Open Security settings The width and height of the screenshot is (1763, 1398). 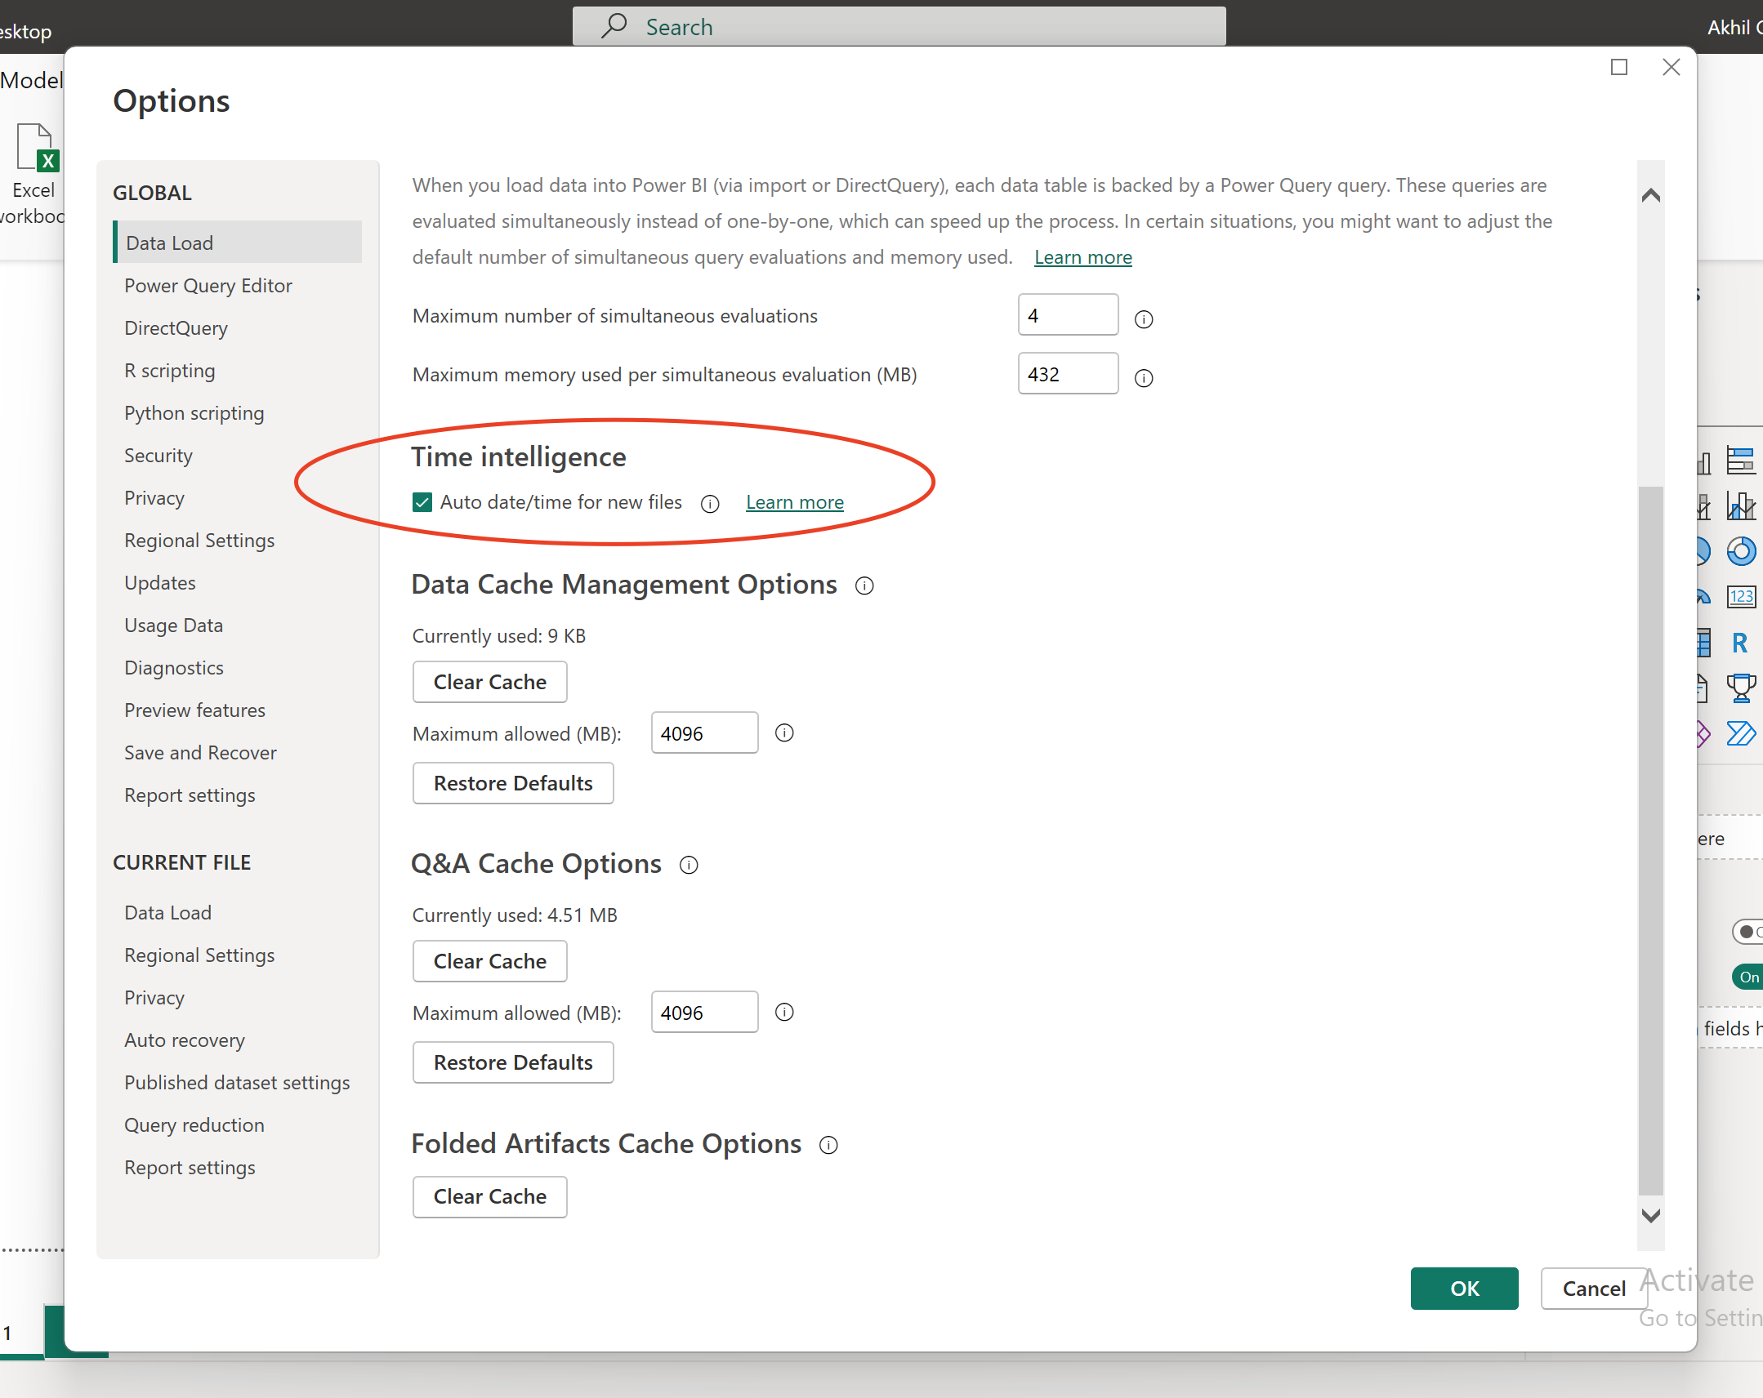click(x=158, y=456)
